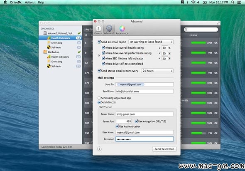Click the Send Test Email button

[x=164, y=149]
